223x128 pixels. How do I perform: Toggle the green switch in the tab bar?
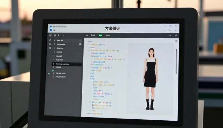pyautogui.click(x=100, y=35)
